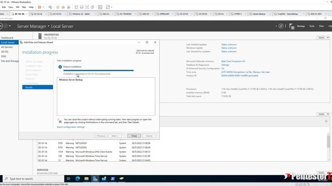Open the Events section TASKS dropdown
Viewport: 332px width, 186px height.
(x=323, y=114)
